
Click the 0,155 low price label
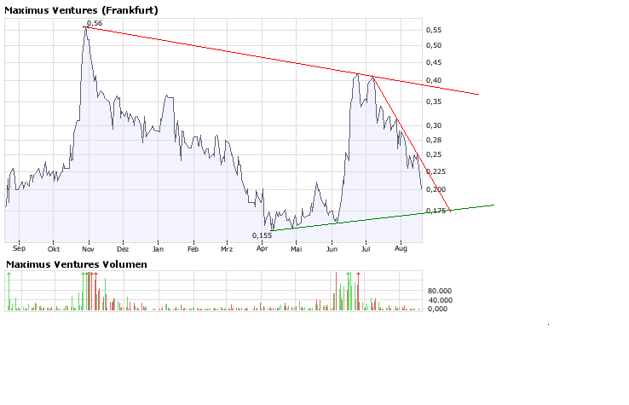tap(262, 235)
